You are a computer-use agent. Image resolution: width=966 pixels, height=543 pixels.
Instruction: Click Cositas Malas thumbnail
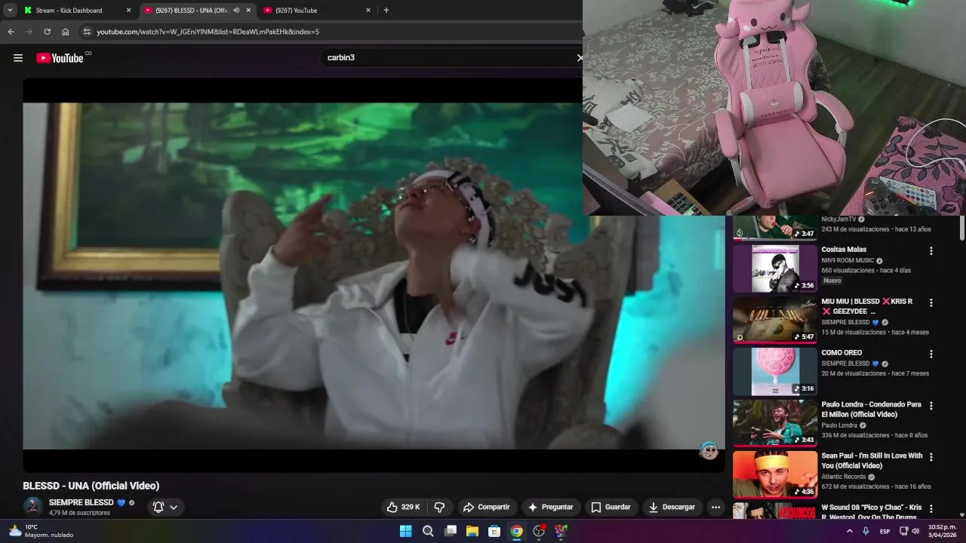pyautogui.click(x=774, y=268)
